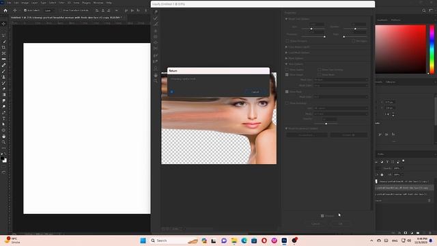Open the Mask Color dropdown

341,97
